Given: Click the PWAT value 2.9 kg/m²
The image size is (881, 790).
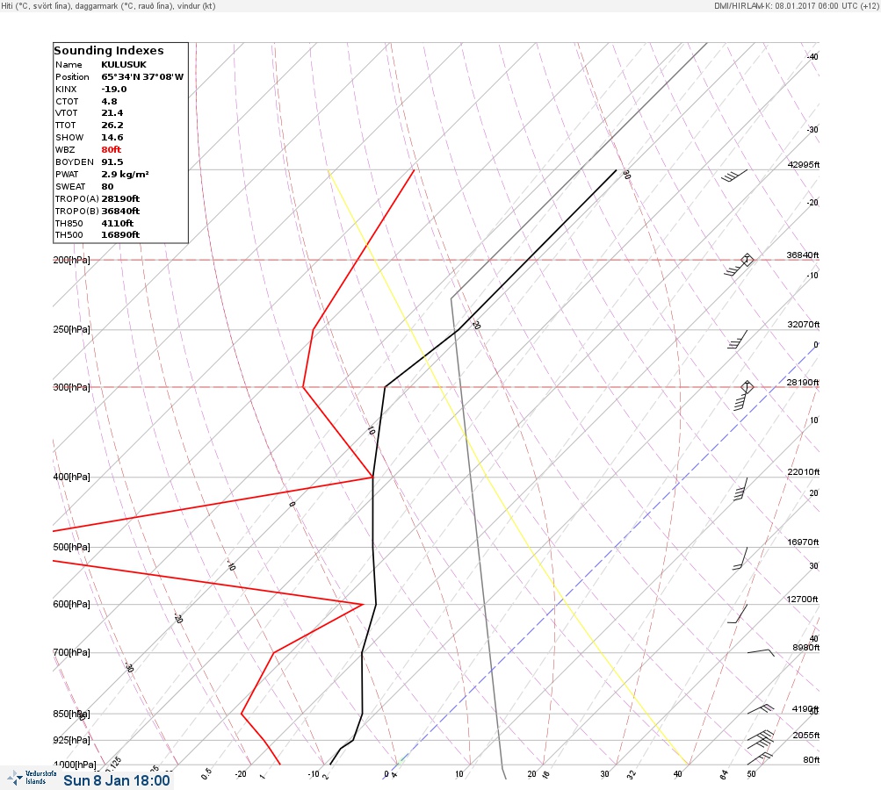Looking at the screenshot, I should [x=125, y=174].
